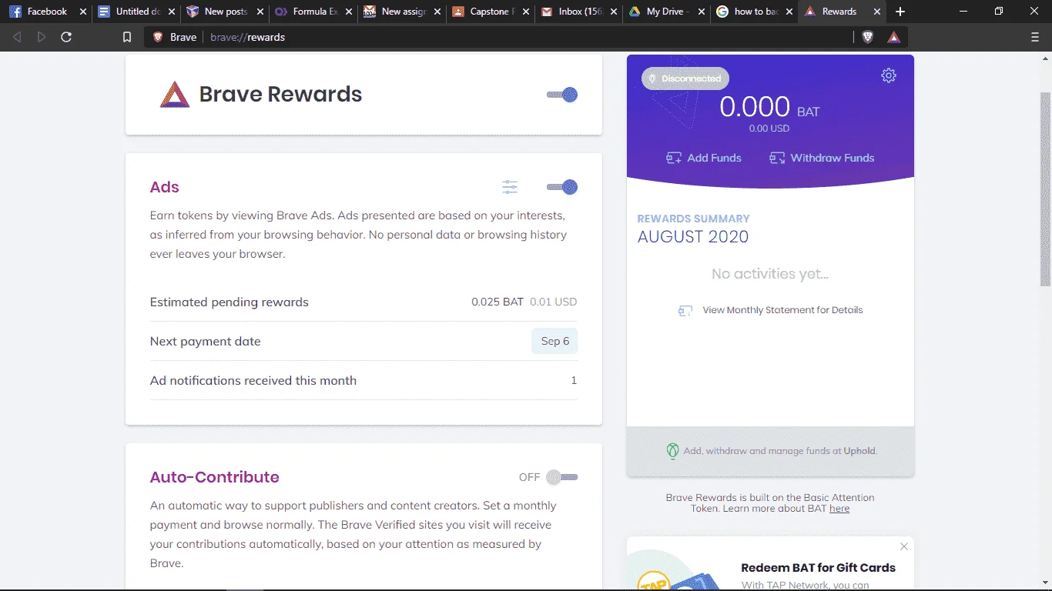Click Withdraw Funds in wallet panel

pyautogui.click(x=822, y=158)
